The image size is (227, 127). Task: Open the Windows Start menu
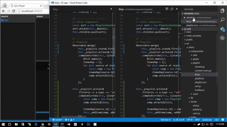coord(3,124)
